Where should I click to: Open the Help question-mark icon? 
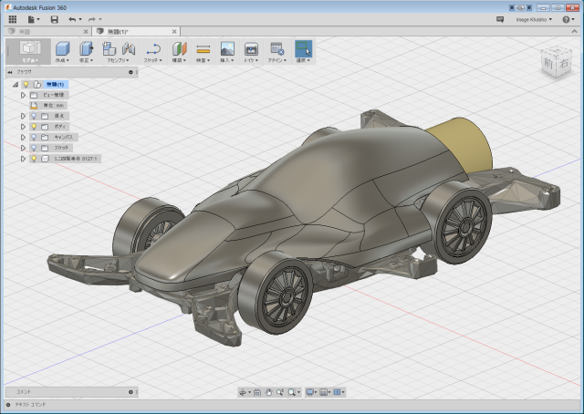tap(566, 19)
